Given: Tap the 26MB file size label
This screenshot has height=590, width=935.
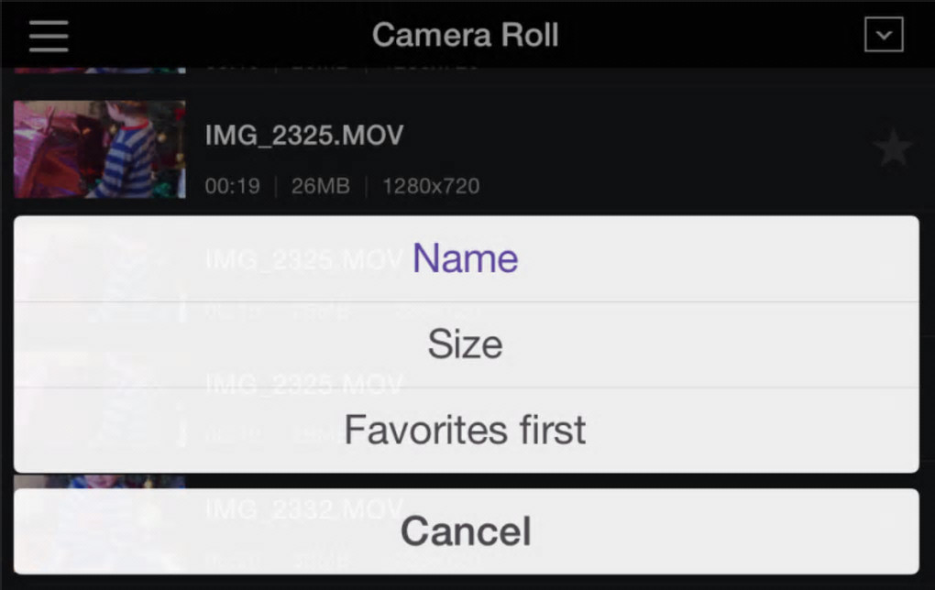Looking at the screenshot, I should click(x=320, y=186).
